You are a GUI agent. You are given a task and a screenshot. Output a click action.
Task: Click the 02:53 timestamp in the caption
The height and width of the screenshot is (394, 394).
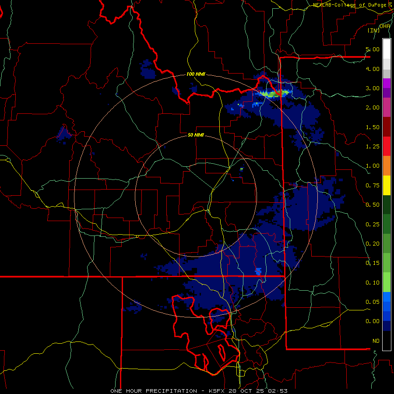pyautogui.click(x=277, y=391)
